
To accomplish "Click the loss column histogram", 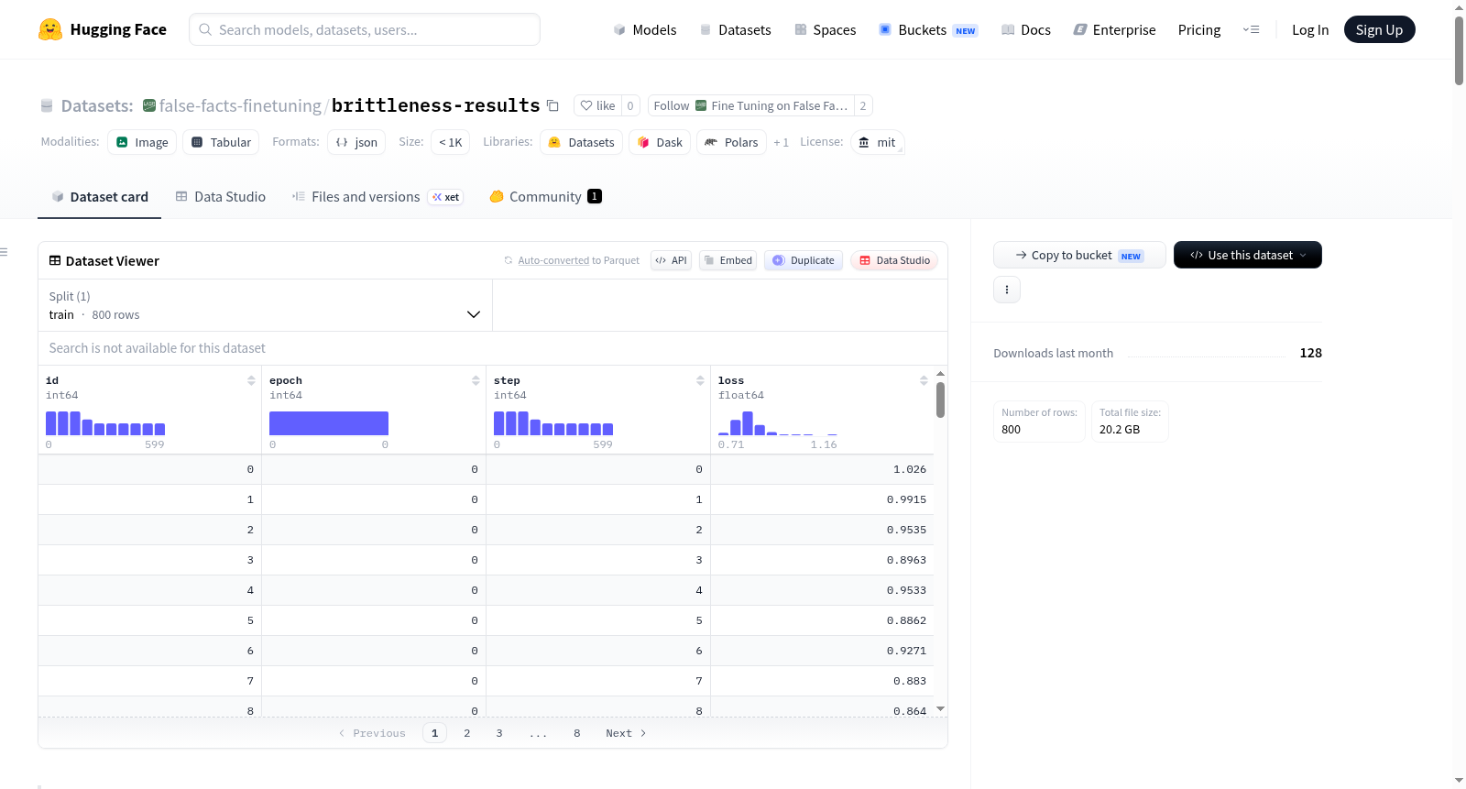I will coord(778,423).
